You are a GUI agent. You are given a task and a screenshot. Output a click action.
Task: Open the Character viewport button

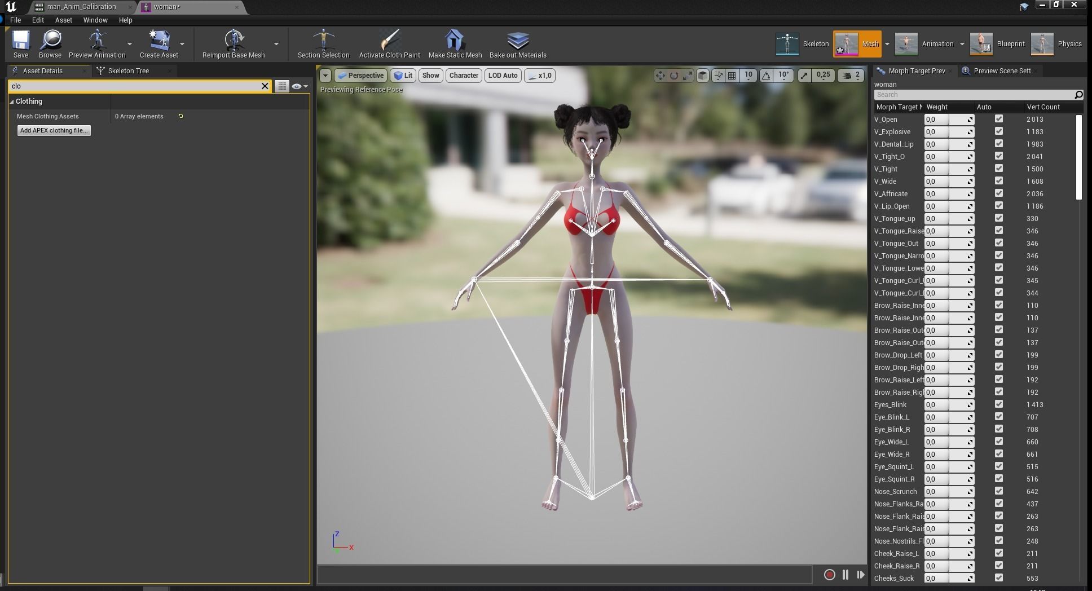(x=464, y=76)
